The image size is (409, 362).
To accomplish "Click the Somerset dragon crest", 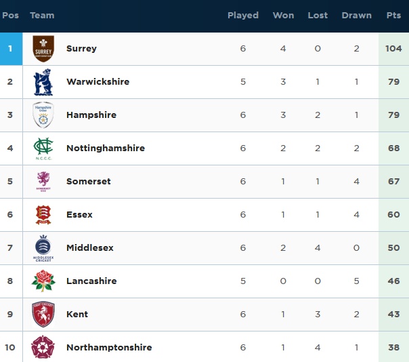I will pyautogui.click(x=43, y=182).
